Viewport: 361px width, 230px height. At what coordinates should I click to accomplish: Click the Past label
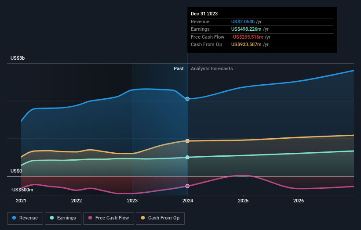click(x=179, y=69)
